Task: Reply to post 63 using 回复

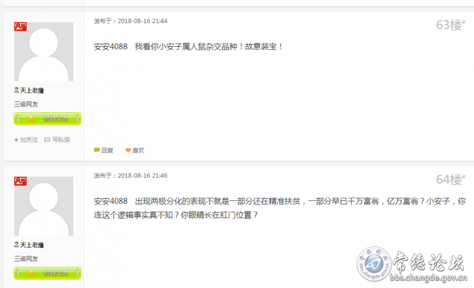Action: point(104,150)
